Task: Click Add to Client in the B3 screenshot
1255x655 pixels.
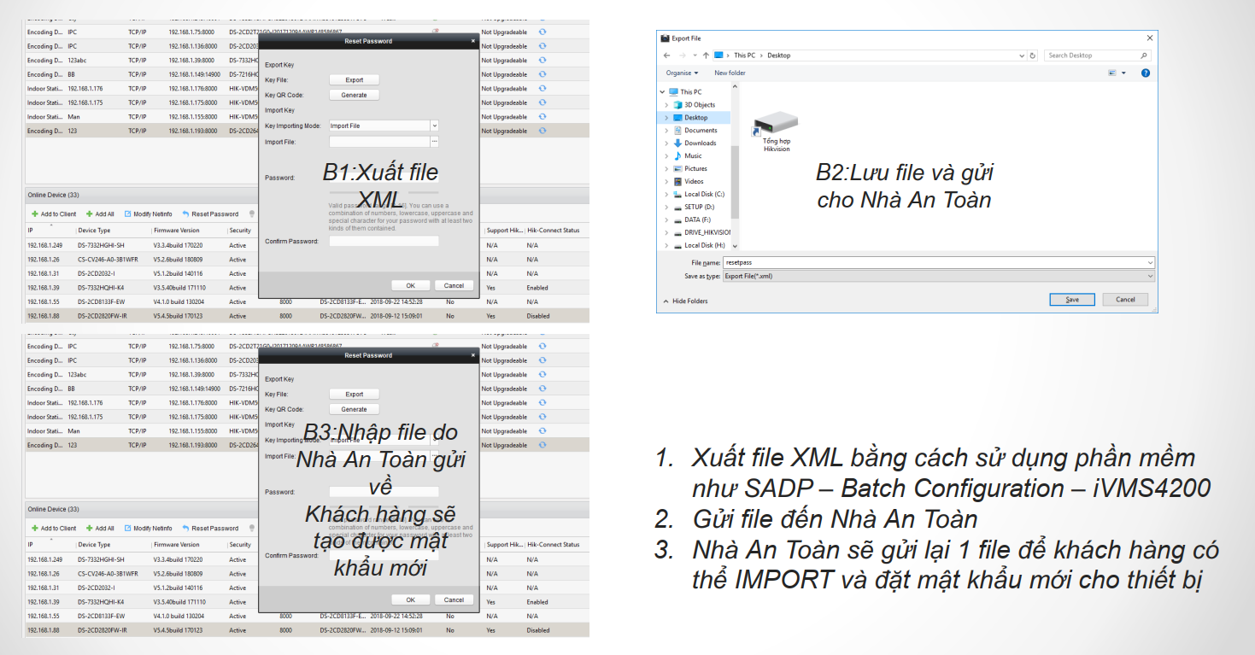Action: coord(54,529)
